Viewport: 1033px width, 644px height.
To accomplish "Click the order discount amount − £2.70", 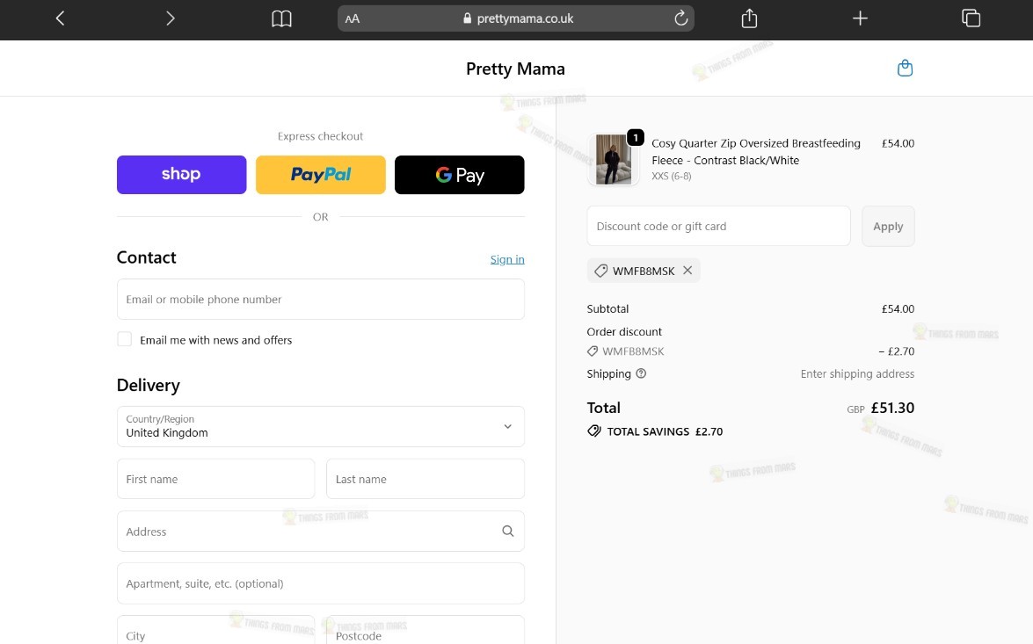I will point(896,351).
